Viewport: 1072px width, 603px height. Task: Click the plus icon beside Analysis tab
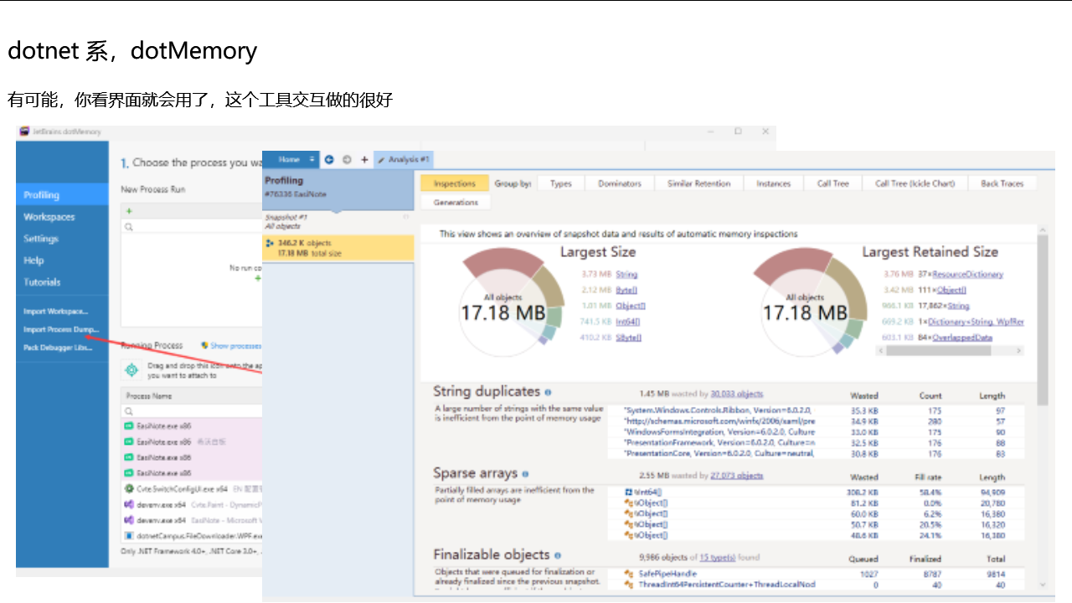pos(364,160)
